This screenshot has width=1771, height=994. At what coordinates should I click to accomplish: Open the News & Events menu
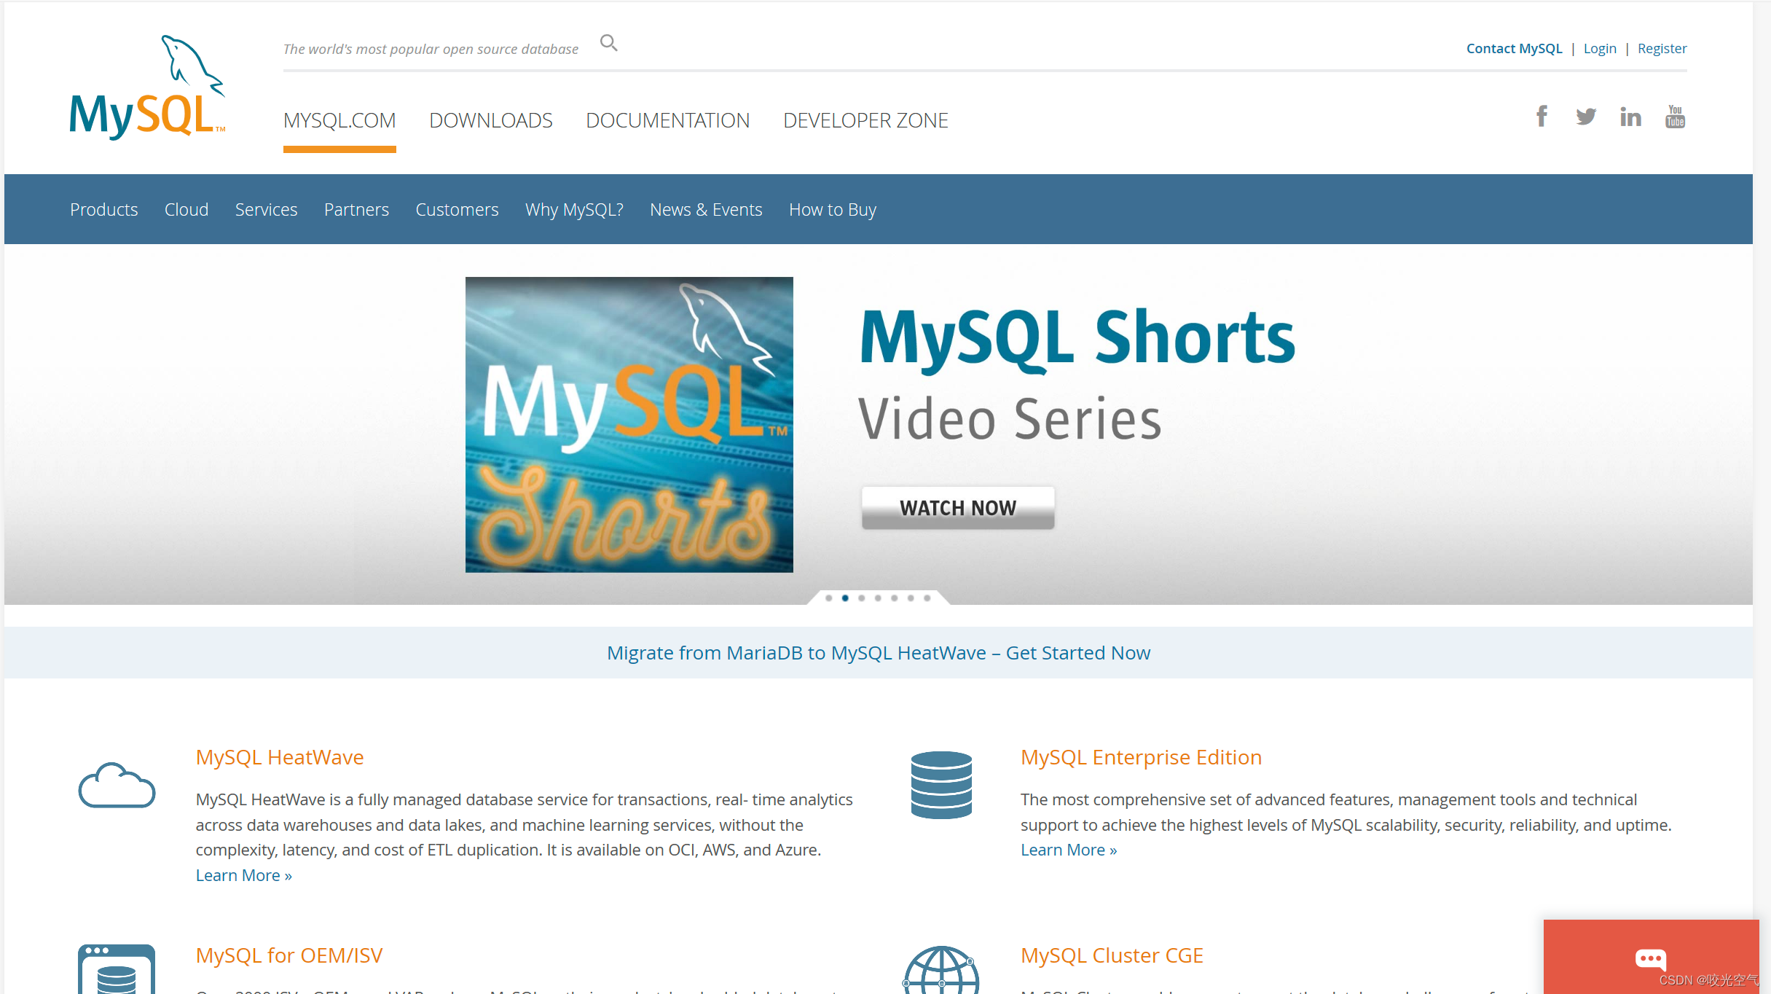pyautogui.click(x=706, y=209)
